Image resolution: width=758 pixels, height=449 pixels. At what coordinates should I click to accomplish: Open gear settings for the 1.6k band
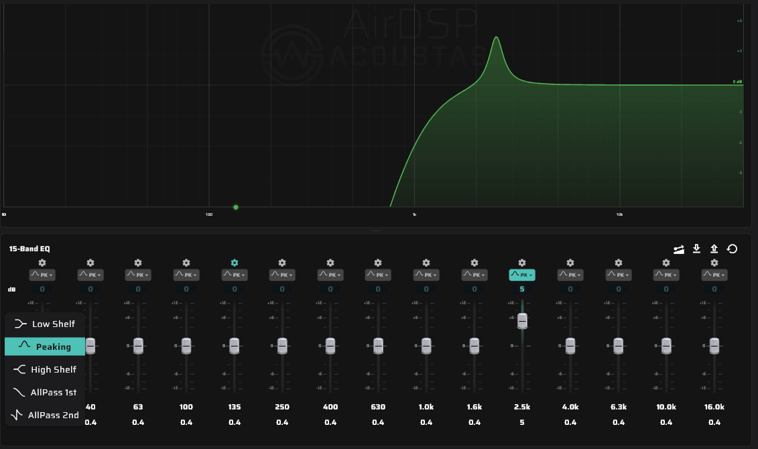pyautogui.click(x=475, y=263)
